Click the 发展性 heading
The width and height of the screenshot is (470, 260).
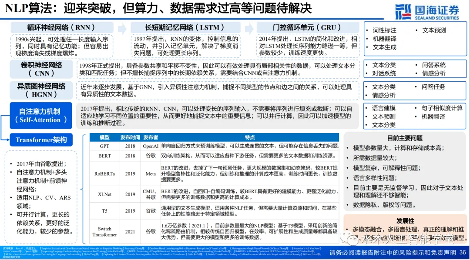point(405,221)
